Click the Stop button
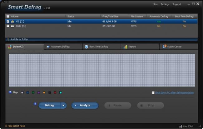 [x=151, y=105]
